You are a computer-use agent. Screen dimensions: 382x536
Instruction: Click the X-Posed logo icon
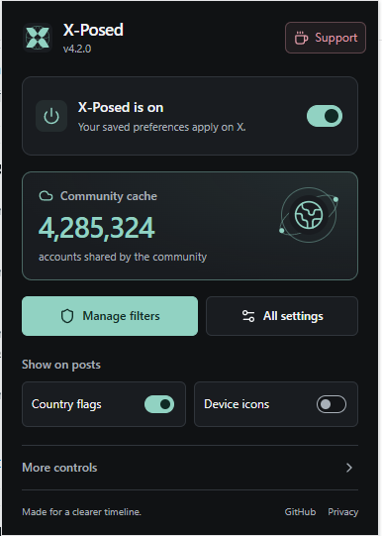click(x=38, y=38)
